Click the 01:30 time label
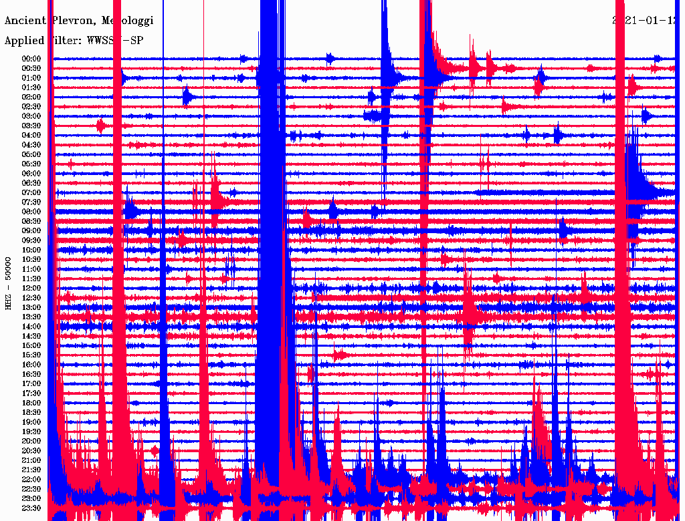Viewport: 685px width, 521px height. tap(31, 88)
